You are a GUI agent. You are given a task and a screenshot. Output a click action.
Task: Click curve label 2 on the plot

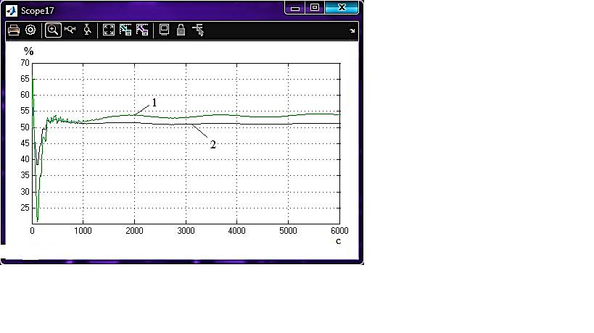click(x=213, y=144)
